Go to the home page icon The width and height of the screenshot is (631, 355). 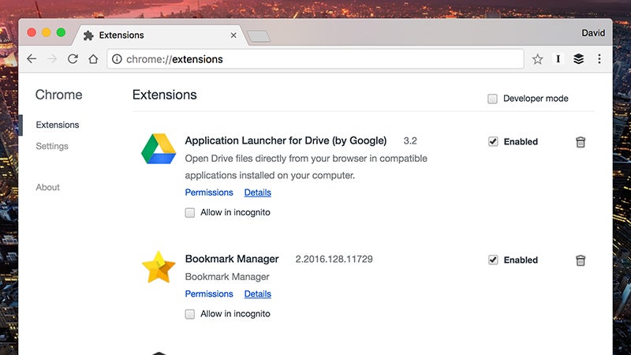93,59
